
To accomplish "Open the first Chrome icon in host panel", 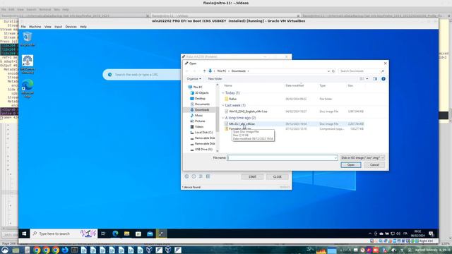I will point(37,250).
